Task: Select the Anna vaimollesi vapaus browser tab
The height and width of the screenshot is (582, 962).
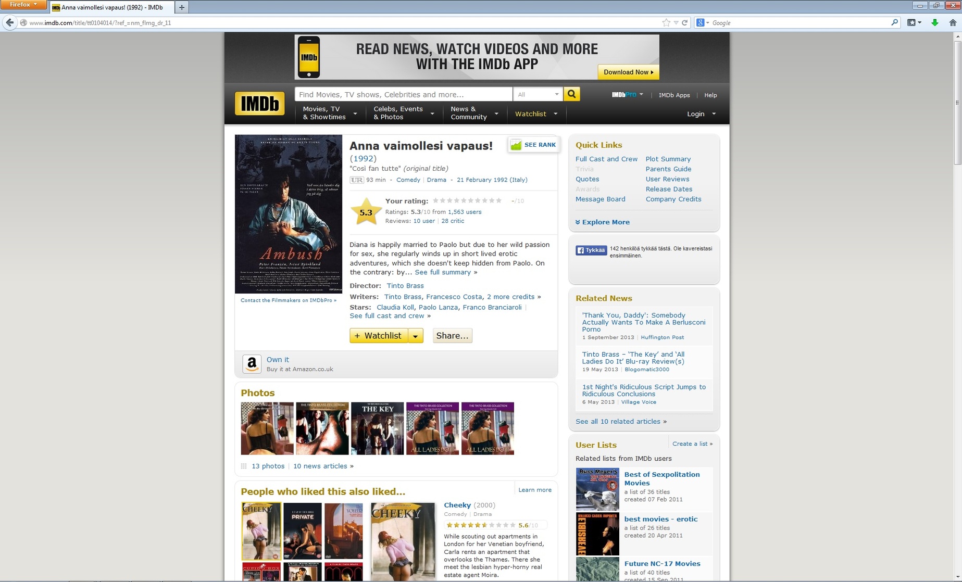Action: pyautogui.click(x=111, y=7)
